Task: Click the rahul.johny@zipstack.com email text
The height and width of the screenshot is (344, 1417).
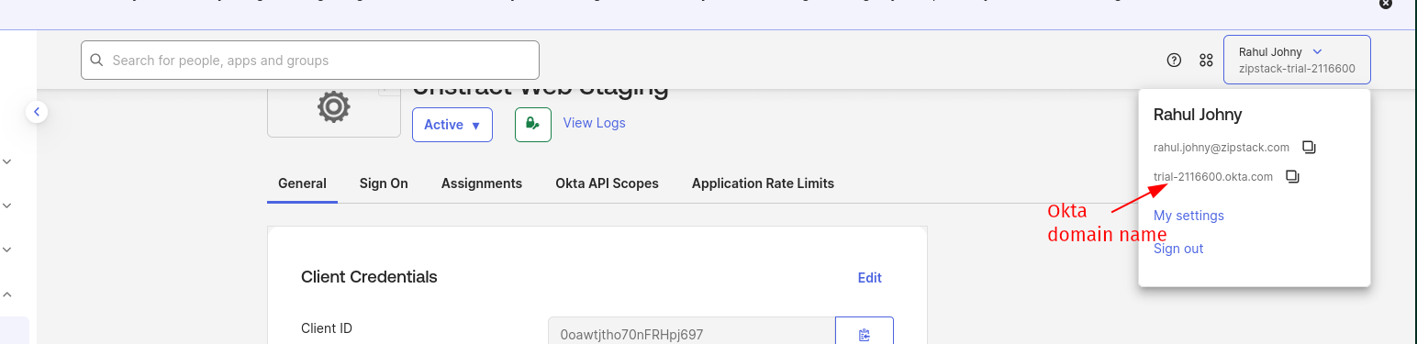Action: 1221,147
